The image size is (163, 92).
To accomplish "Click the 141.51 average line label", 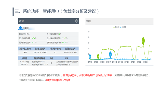I will 151,52.
